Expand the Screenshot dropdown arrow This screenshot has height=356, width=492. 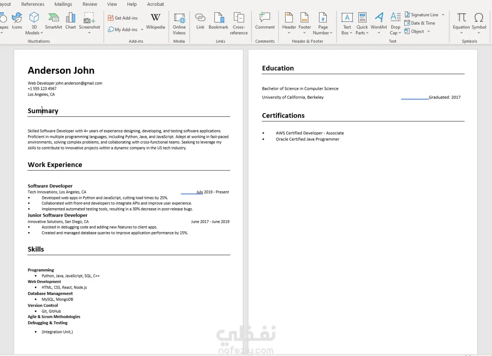89,33
